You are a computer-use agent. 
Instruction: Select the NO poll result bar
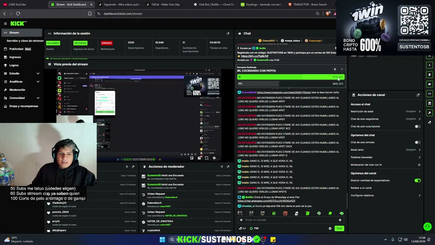(291, 84)
